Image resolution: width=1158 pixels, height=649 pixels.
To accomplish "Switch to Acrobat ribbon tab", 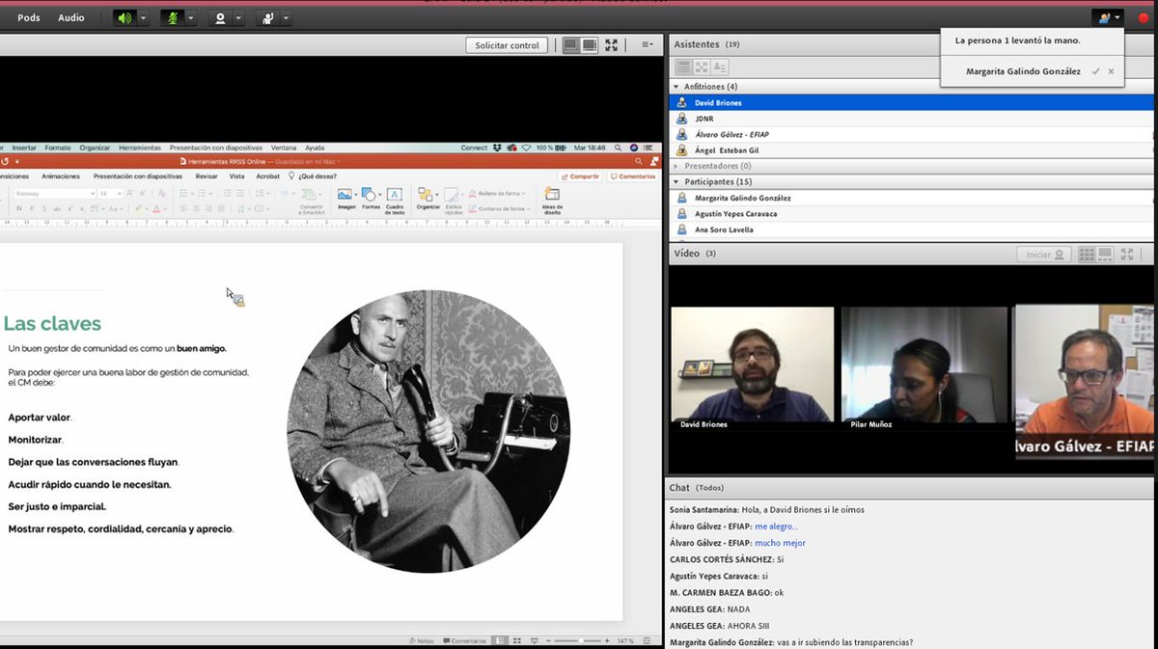I will click(x=267, y=176).
